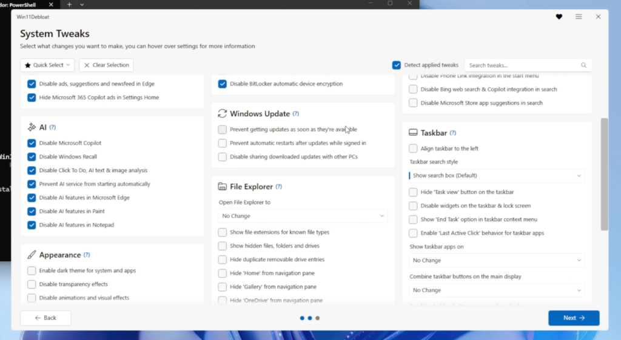Click the search magnifier icon

coord(584,65)
